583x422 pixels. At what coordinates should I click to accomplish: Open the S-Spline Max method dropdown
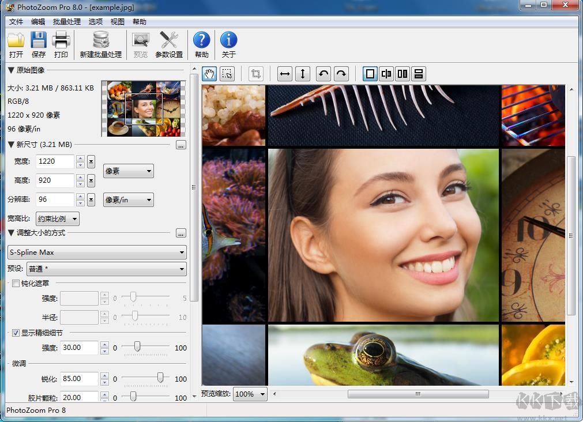pos(97,252)
